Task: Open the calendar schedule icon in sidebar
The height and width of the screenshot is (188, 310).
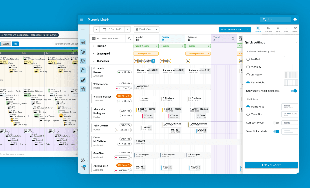Action: pos(83,43)
